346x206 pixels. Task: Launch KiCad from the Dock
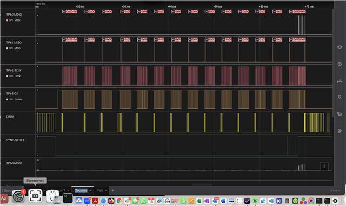click(279, 201)
